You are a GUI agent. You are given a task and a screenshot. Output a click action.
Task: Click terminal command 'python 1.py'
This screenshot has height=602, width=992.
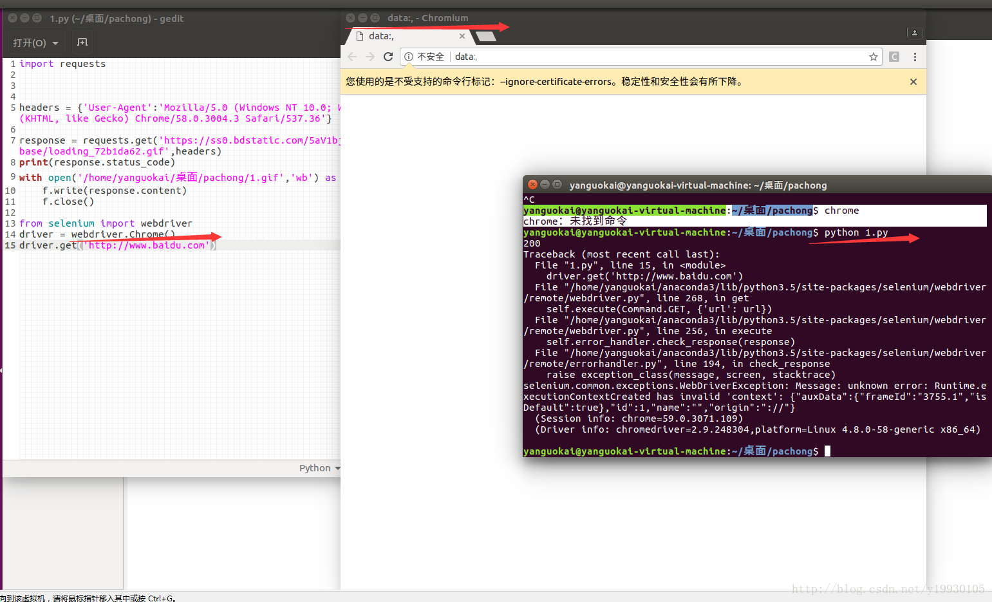(856, 232)
